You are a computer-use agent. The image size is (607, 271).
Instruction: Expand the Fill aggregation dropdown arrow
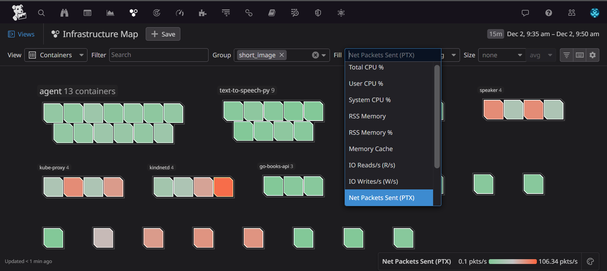click(x=454, y=55)
